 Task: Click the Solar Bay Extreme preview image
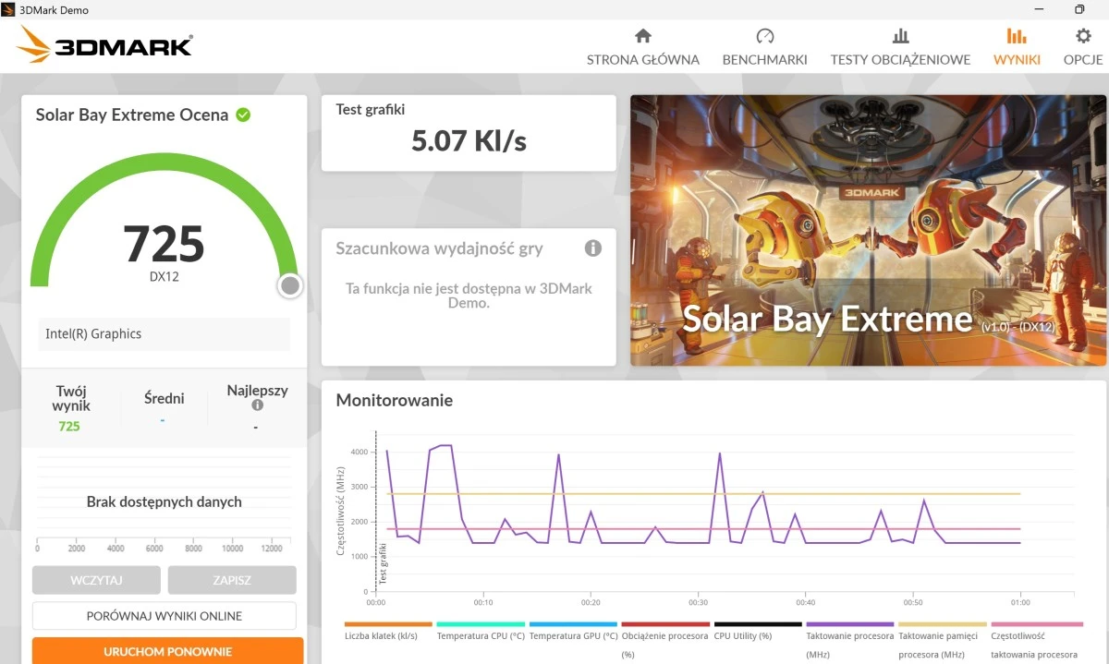(x=868, y=230)
